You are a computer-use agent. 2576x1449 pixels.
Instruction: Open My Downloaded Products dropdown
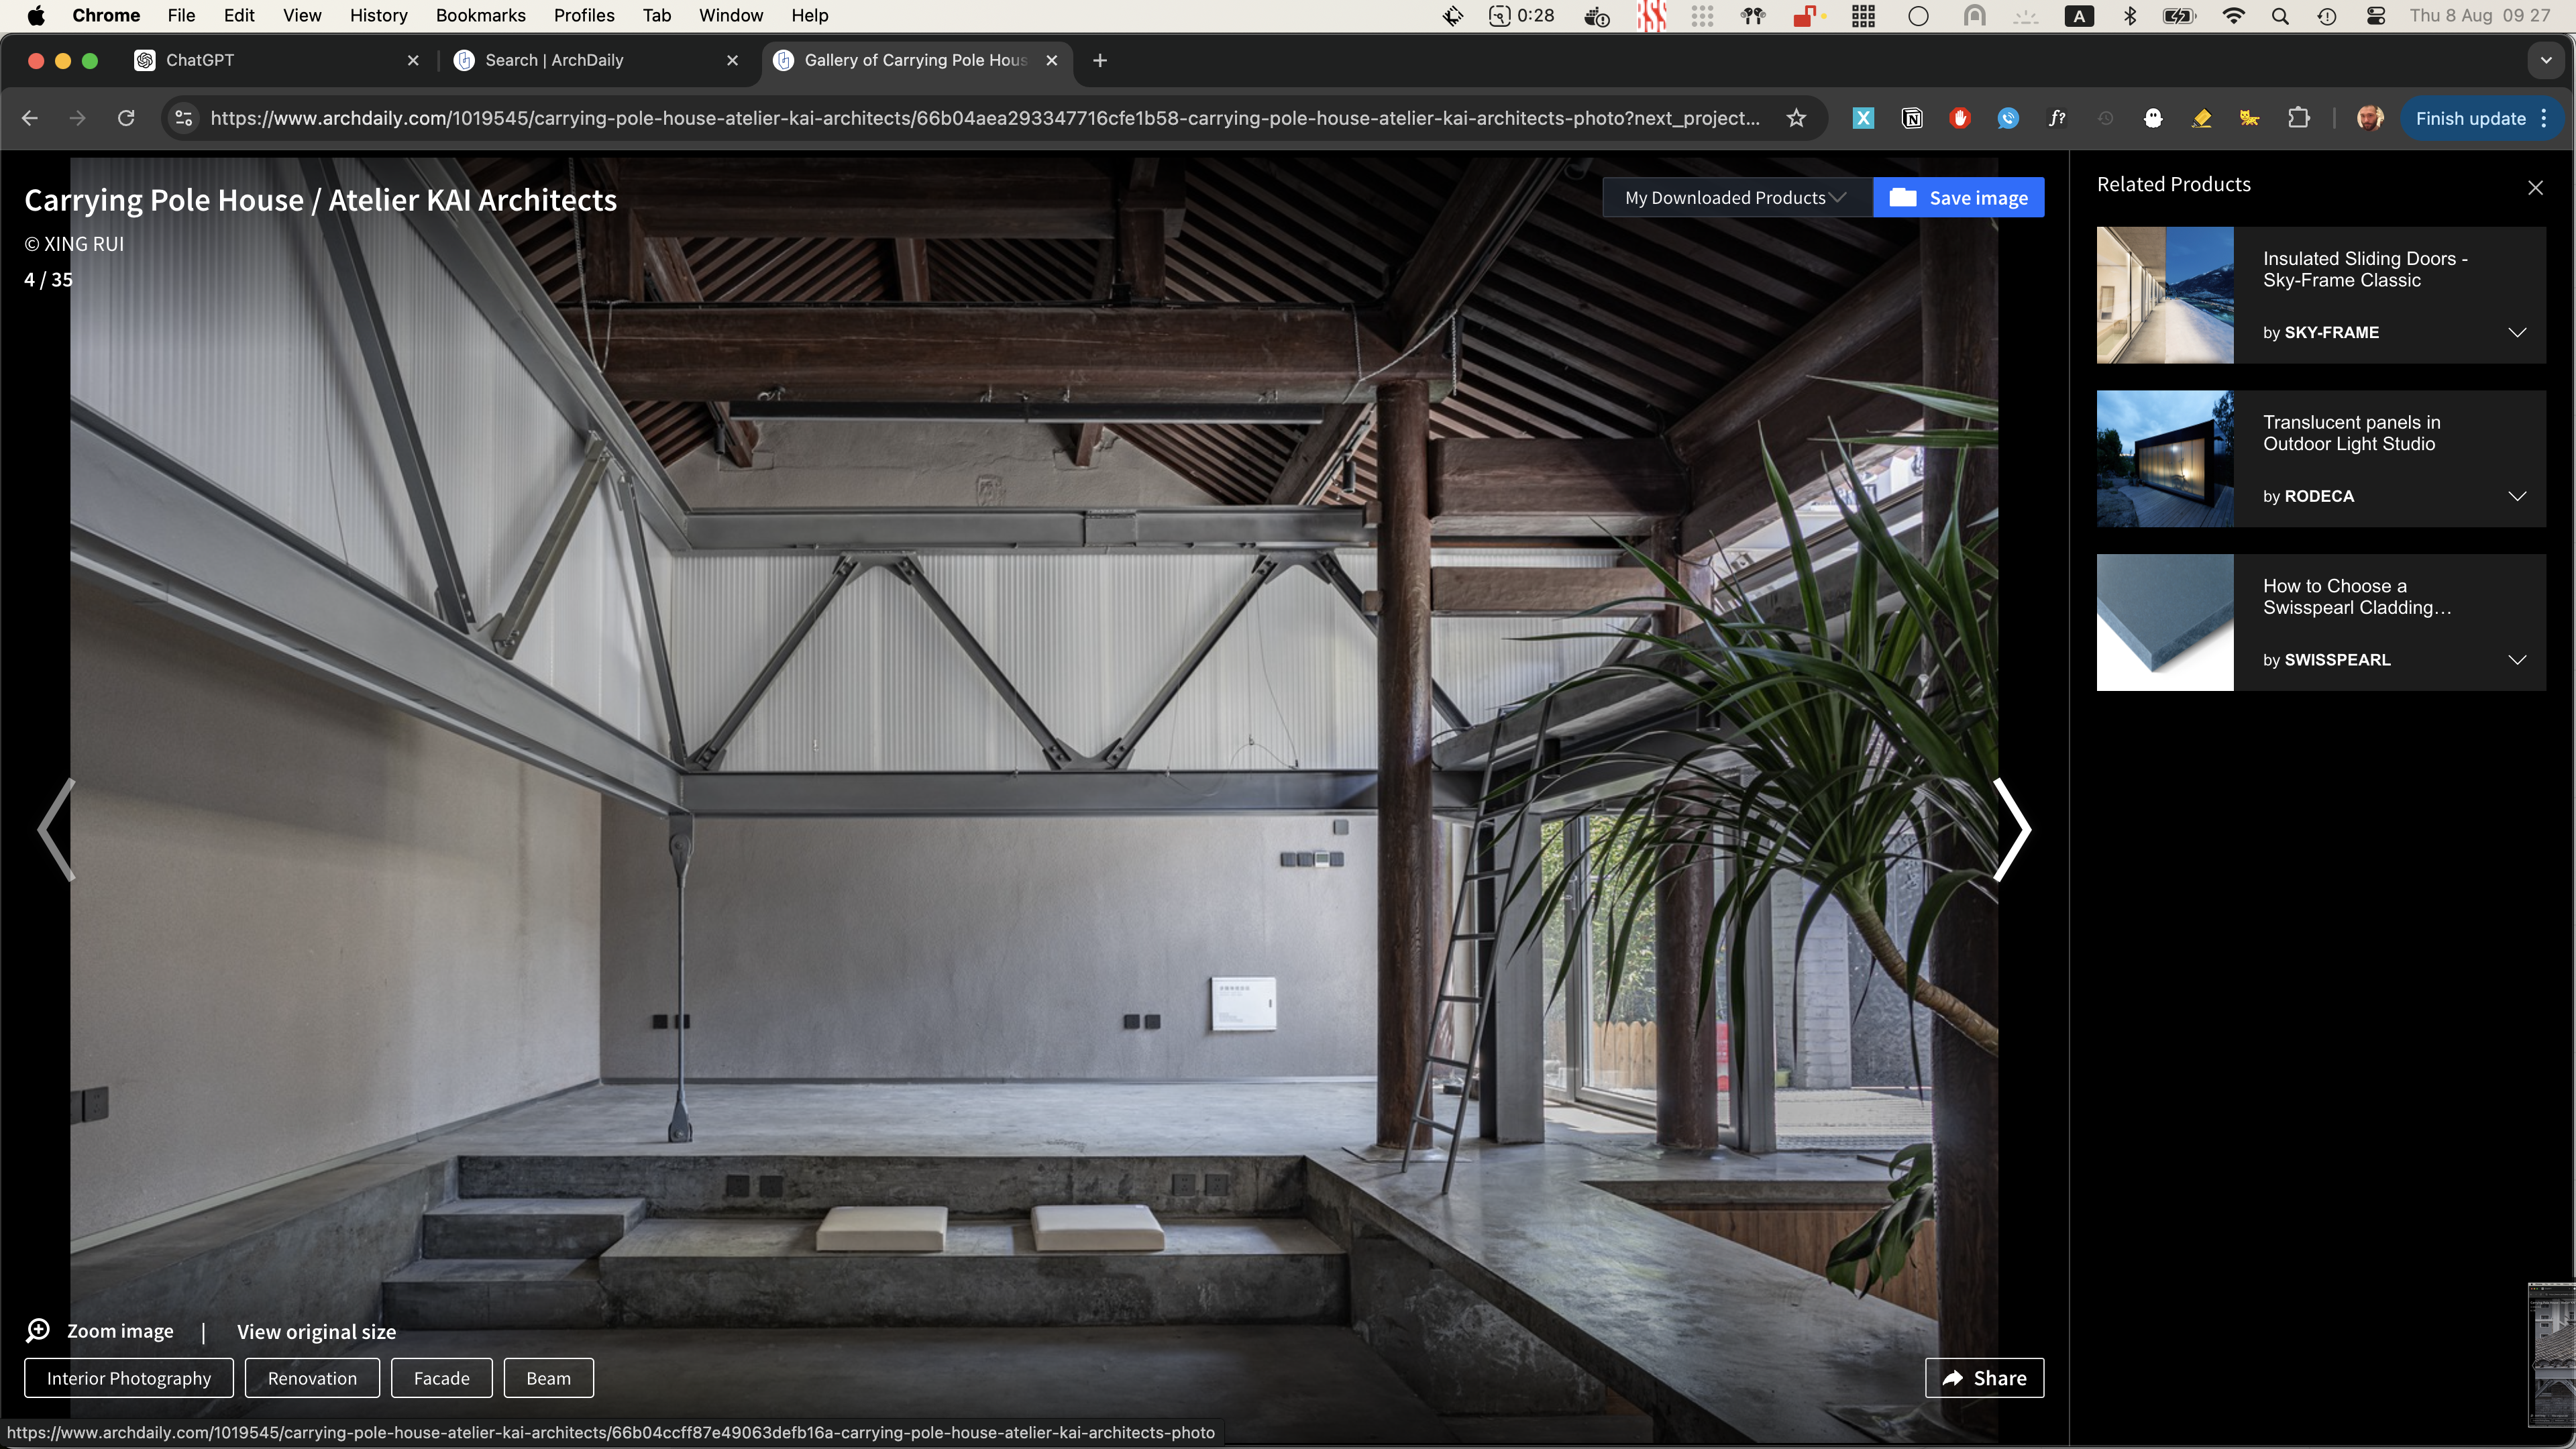coord(1736,197)
